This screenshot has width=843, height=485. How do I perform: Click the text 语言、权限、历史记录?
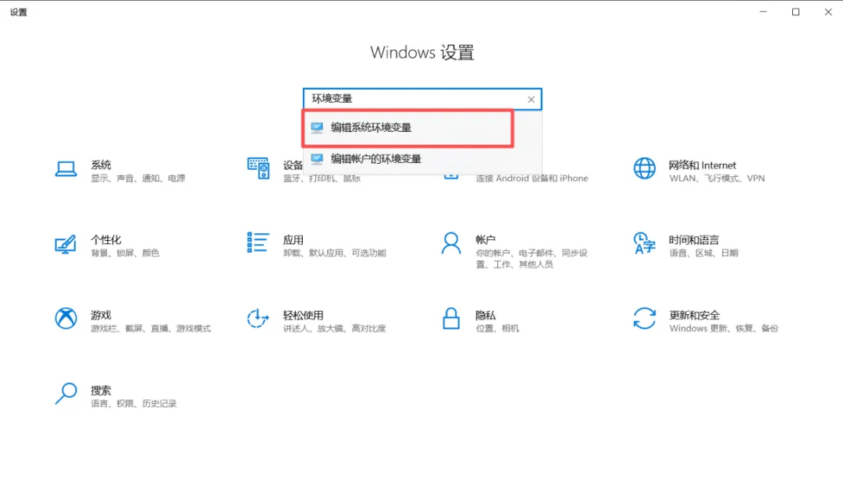134,403
